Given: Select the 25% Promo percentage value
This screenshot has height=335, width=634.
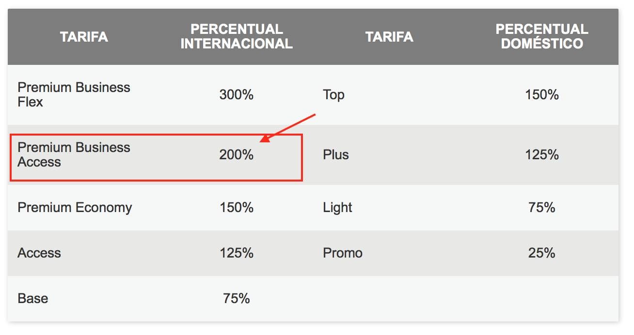Looking at the screenshot, I should click(x=542, y=253).
